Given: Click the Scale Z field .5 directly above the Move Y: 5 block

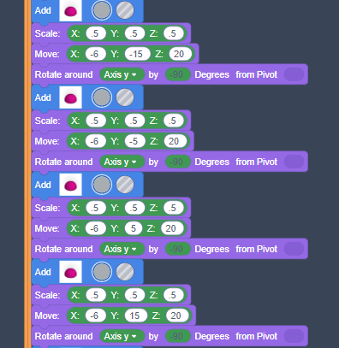Looking at the screenshot, I should (x=174, y=208).
